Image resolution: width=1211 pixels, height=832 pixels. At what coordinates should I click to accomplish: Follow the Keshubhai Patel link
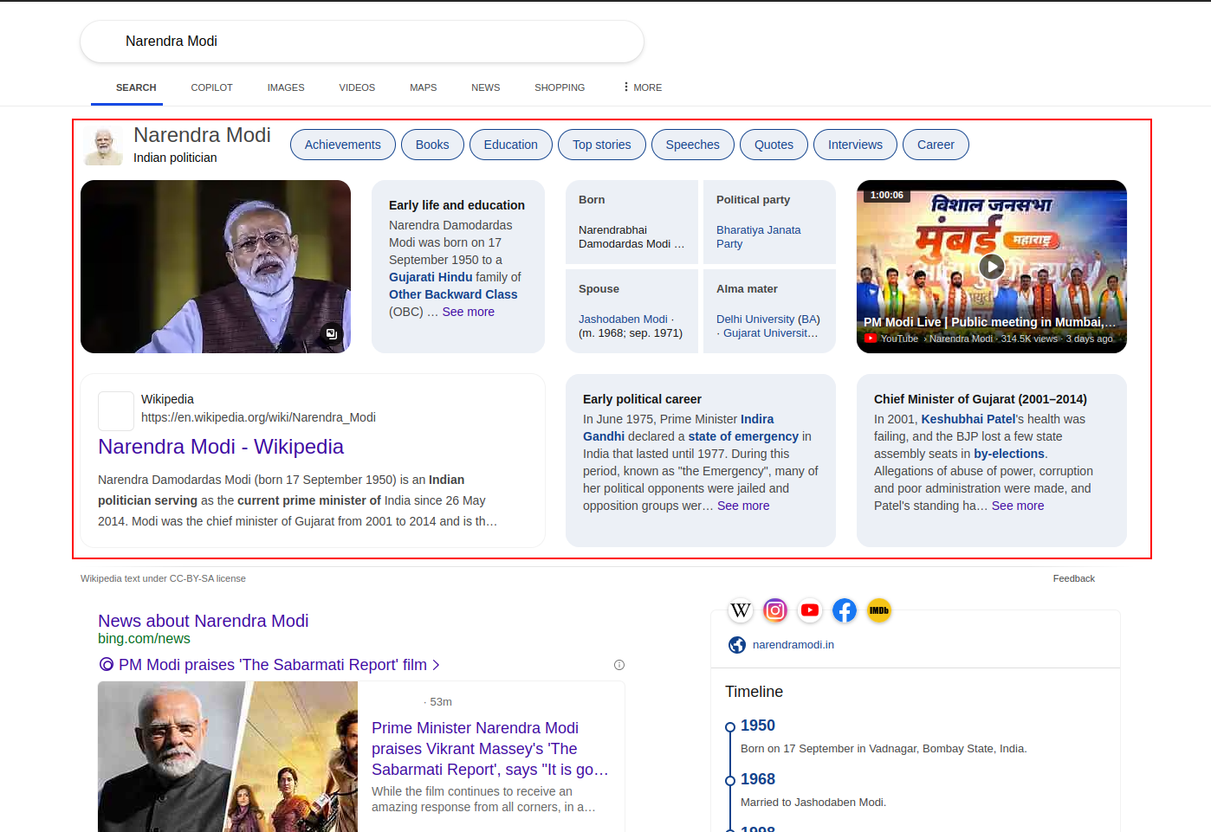pyautogui.click(x=968, y=419)
